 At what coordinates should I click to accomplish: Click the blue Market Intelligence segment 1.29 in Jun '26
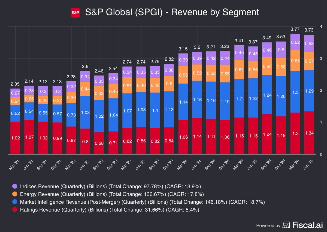click(309, 91)
